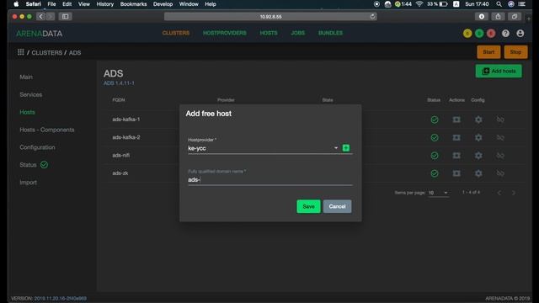Image resolution: width=539 pixels, height=303 pixels.
Task: Open actions icon for ads-zk
Action: click(x=456, y=173)
